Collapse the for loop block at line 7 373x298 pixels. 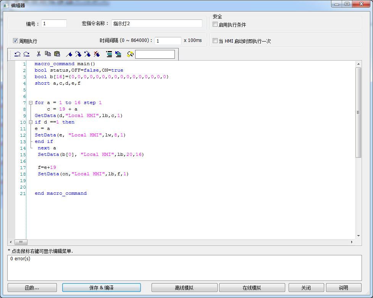31,103
